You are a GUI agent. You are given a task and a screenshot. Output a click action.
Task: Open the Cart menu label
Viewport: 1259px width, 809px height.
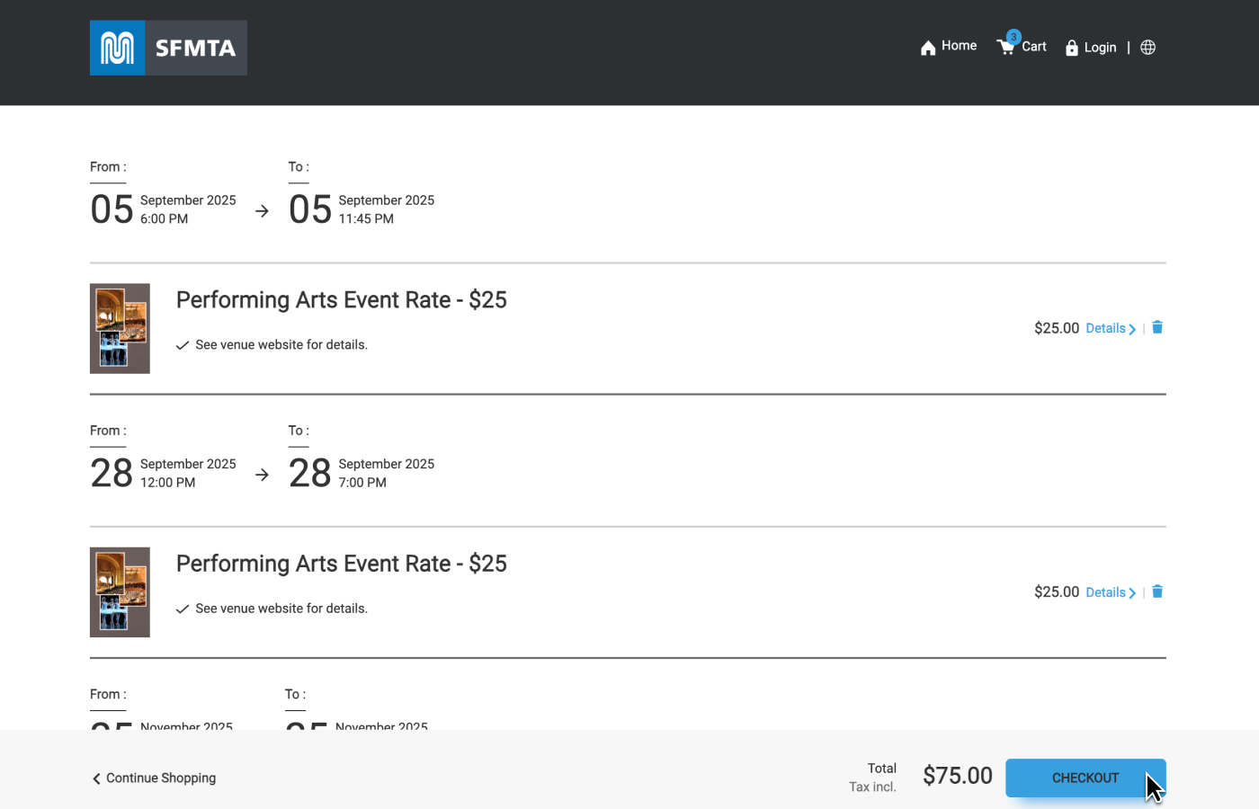[x=1034, y=47]
